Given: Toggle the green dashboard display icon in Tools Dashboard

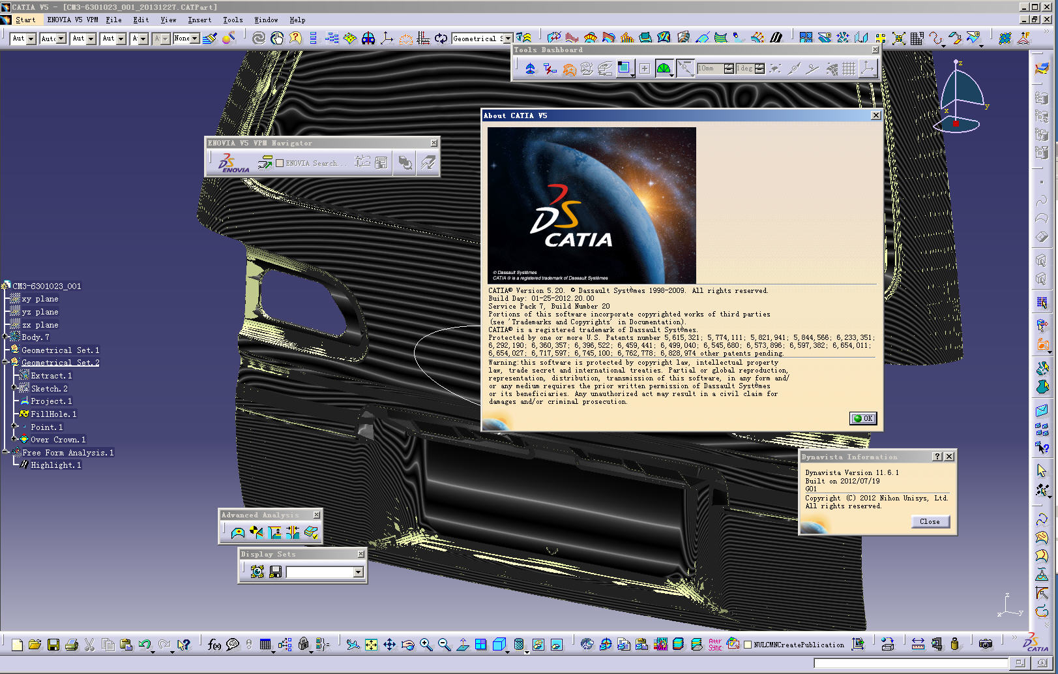Looking at the screenshot, I should pyautogui.click(x=663, y=69).
